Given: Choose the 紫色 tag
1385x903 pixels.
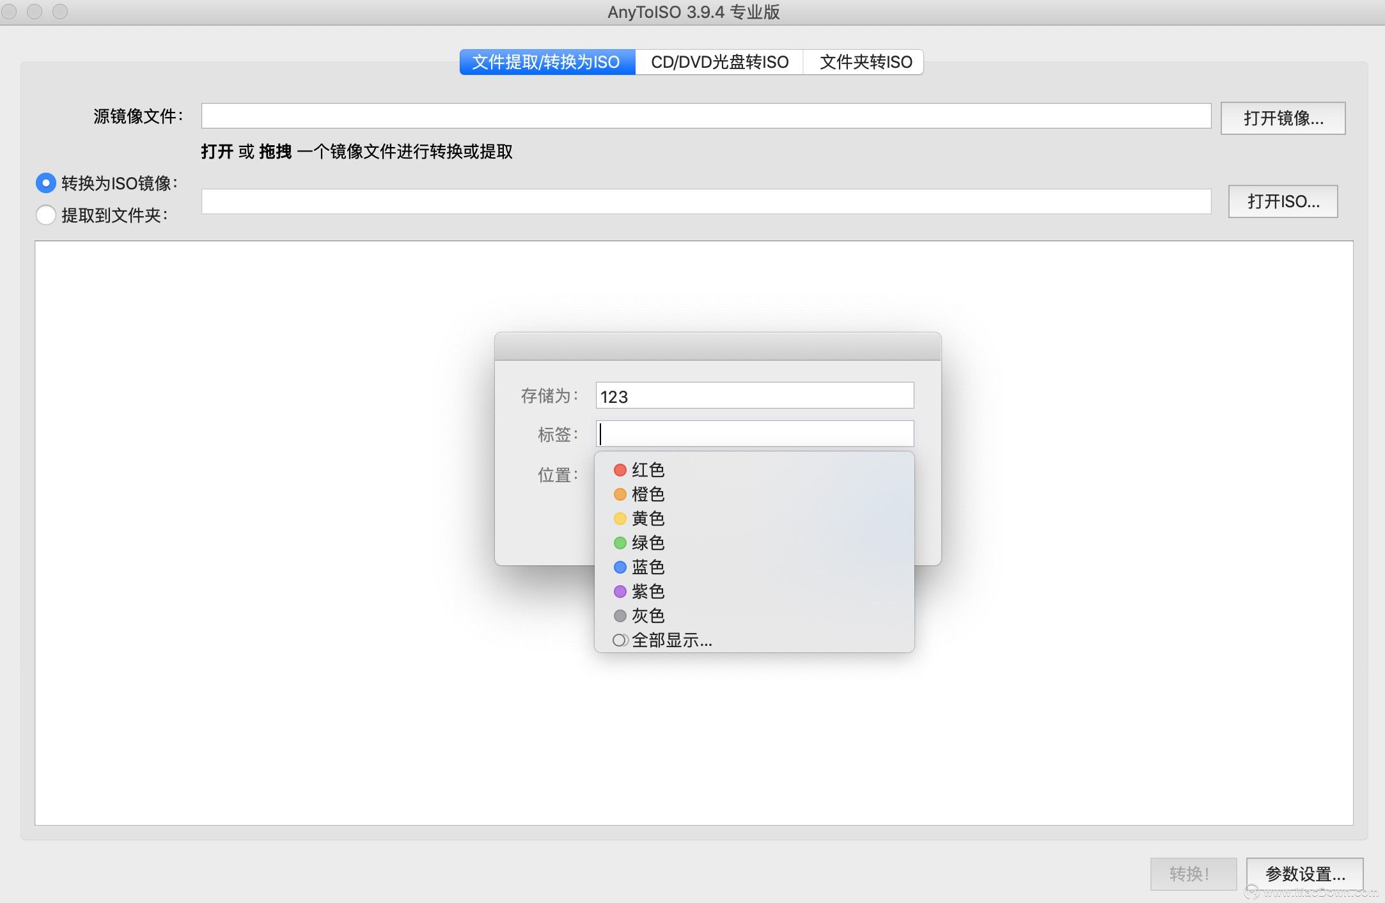Looking at the screenshot, I should pos(754,592).
